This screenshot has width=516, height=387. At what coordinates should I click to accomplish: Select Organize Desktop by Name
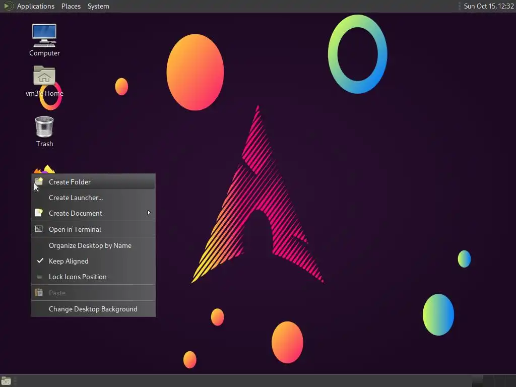point(93,245)
